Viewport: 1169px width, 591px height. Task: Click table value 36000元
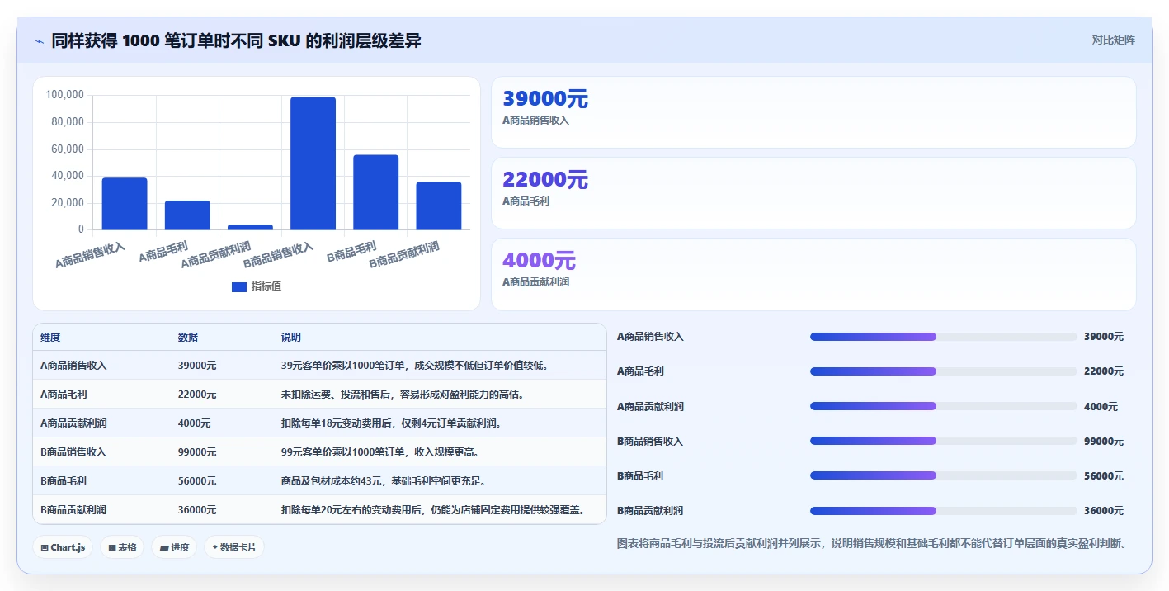[x=197, y=509]
